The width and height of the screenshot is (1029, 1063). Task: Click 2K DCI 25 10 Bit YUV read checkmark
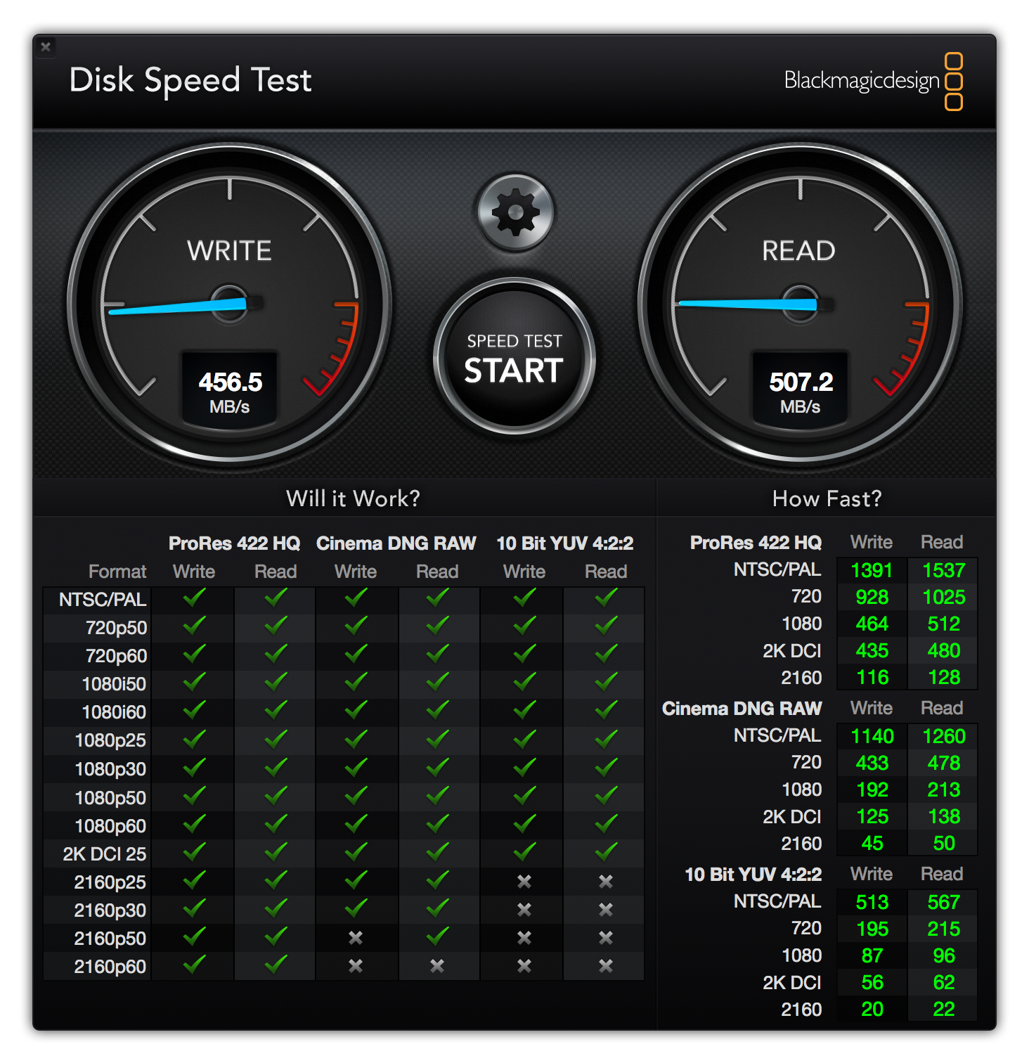(606, 852)
